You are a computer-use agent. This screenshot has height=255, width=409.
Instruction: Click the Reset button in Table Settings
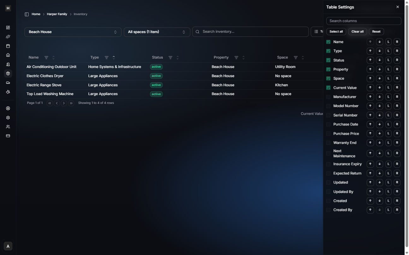pyautogui.click(x=376, y=31)
